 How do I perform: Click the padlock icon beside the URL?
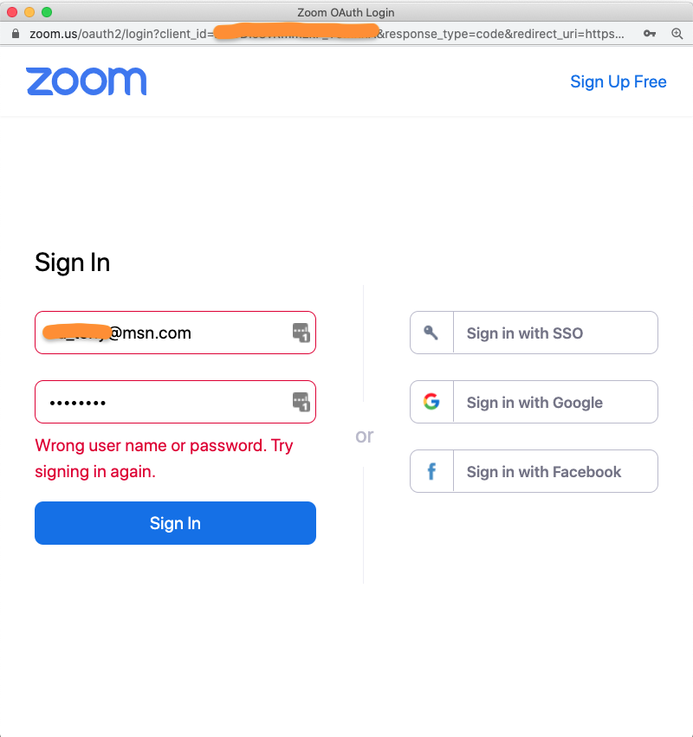(x=15, y=34)
